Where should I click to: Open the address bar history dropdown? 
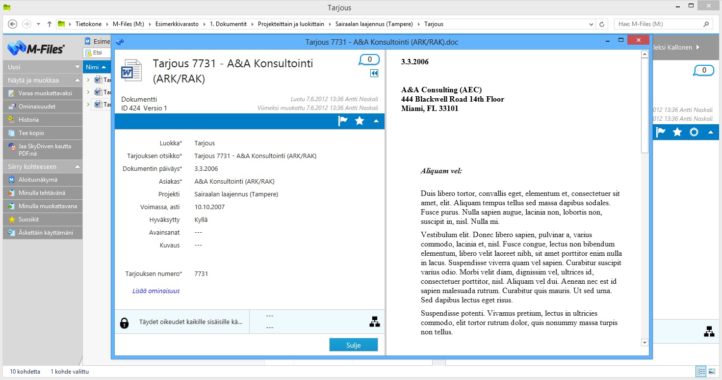[x=591, y=24]
